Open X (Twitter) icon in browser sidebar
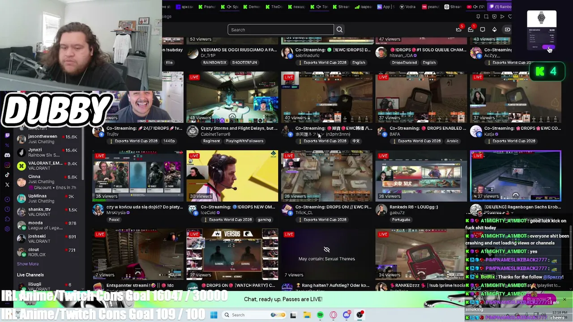The width and height of the screenshot is (573, 322). (x=7, y=185)
